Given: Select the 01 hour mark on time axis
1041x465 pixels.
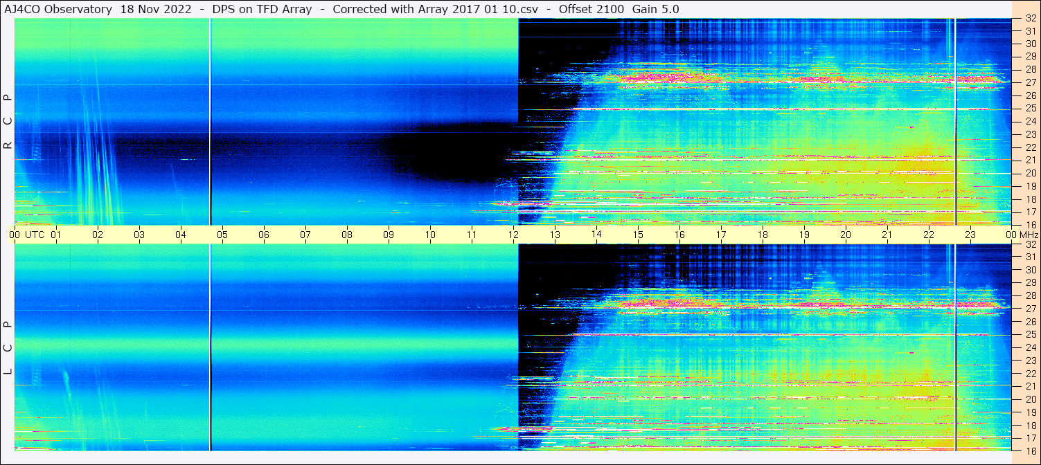Looking at the screenshot, I should [56, 235].
